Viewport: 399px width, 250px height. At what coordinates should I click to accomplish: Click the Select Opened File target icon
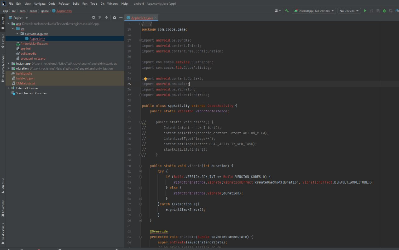tap(93, 18)
